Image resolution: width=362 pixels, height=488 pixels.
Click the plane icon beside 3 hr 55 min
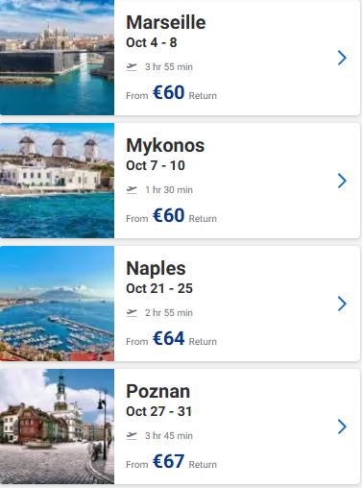pyautogui.click(x=132, y=67)
